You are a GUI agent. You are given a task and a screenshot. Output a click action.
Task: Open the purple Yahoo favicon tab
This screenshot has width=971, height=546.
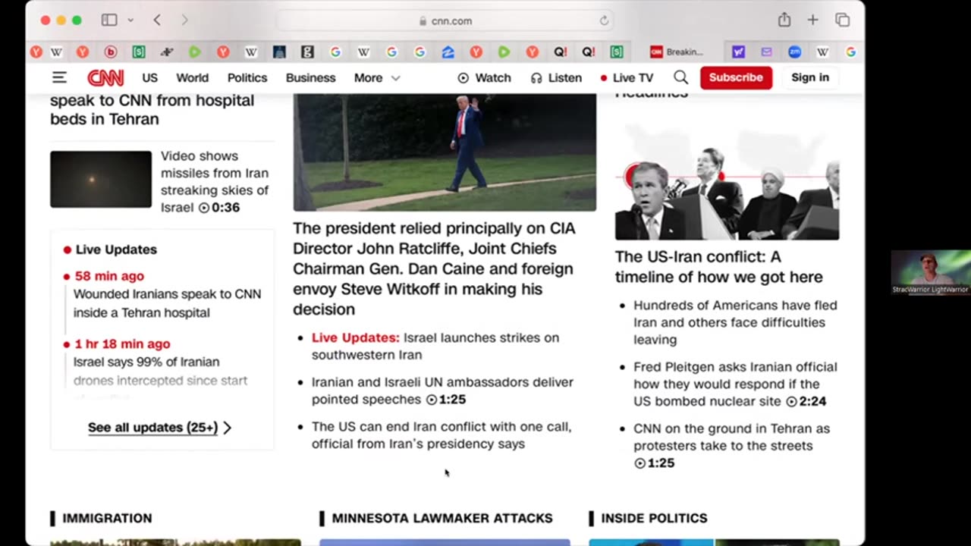tap(738, 52)
